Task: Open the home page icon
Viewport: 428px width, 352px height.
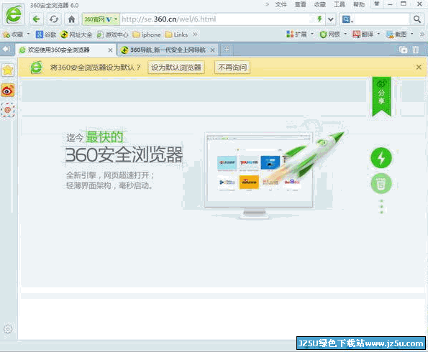Action: point(71,19)
